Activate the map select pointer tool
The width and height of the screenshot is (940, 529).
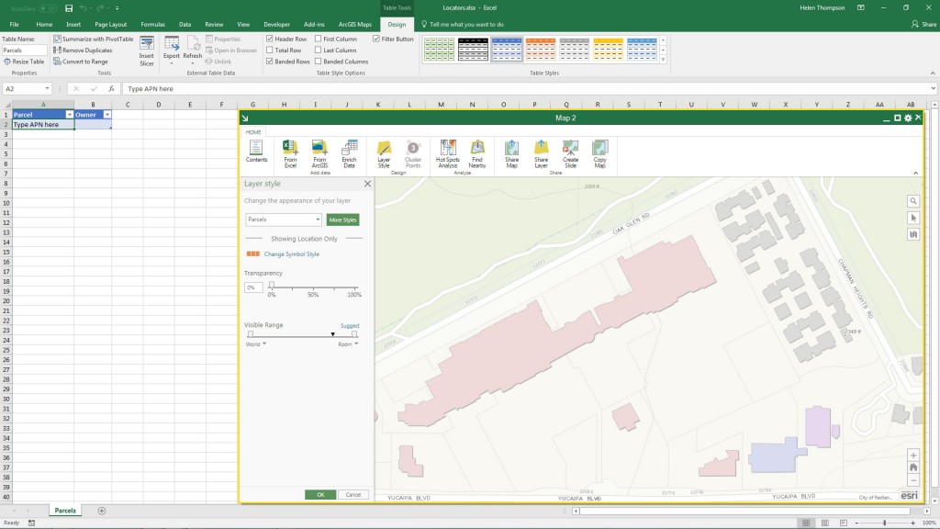point(913,219)
